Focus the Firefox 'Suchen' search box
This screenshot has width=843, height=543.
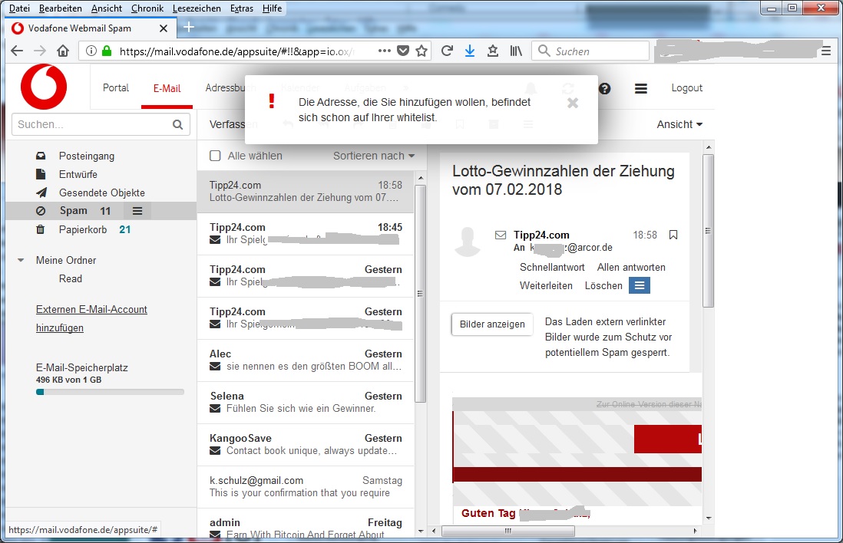click(590, 51)
